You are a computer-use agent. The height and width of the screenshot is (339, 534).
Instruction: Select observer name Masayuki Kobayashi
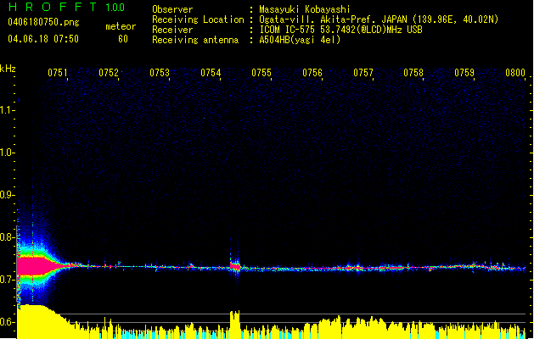[x=305, y=9]
